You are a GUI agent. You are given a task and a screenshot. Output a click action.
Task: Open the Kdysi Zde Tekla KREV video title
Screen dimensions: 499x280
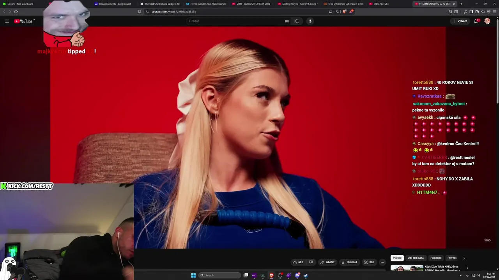442,268
